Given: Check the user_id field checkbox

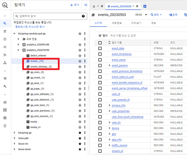Looking at the screenshot, I should coord(100,94).
